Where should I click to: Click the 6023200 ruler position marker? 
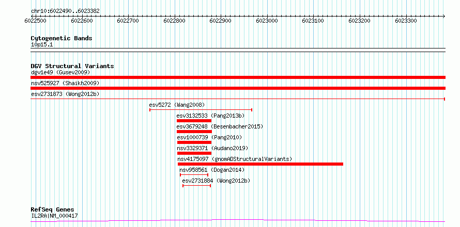click(x=359, y=21)
